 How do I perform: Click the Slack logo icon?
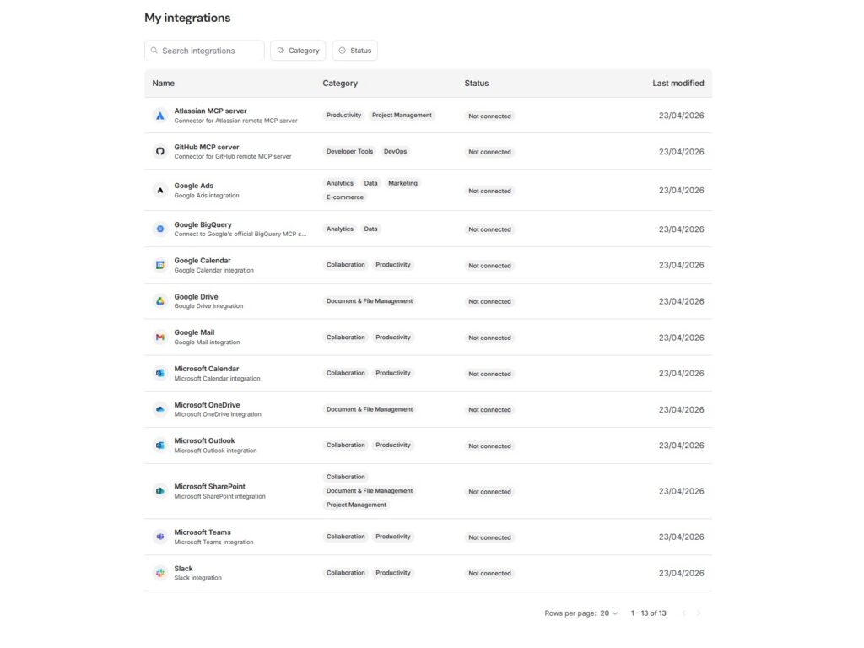[x=159, y=573]
